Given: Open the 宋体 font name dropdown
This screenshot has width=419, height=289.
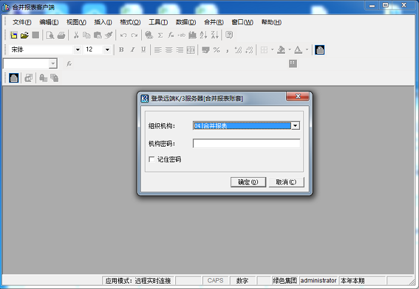Looking at the screenshot, I should pyautogui.click(x=77, y=50).
